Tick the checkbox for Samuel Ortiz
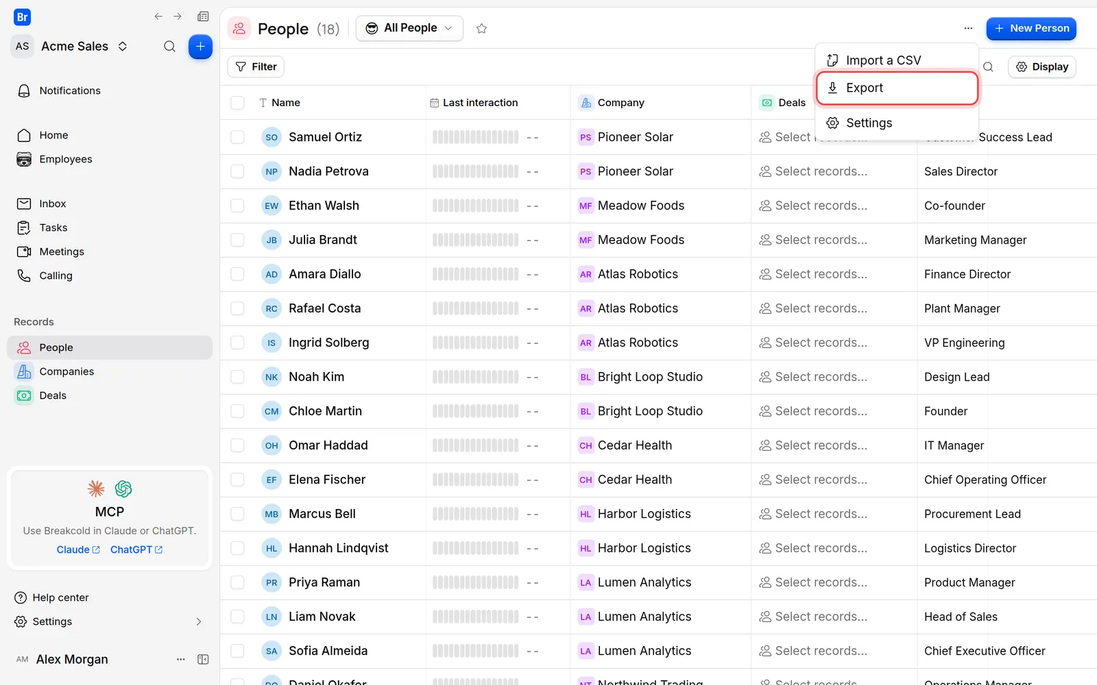1097x685 pixels. 237,137
